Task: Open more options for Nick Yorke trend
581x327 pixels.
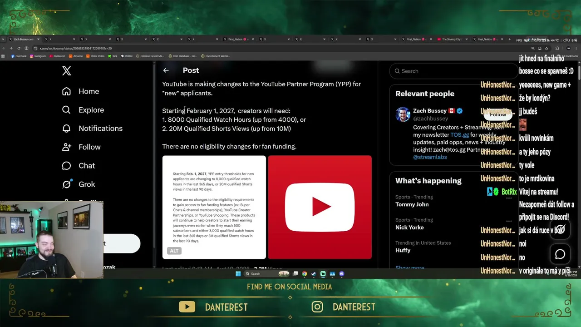Action: (x=509, y=221)
